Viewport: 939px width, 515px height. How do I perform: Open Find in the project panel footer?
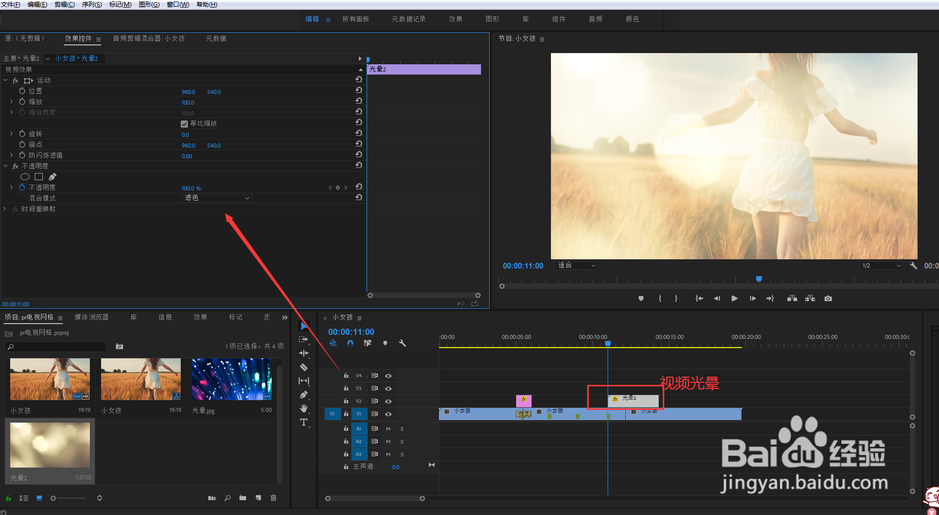[228, 498]
